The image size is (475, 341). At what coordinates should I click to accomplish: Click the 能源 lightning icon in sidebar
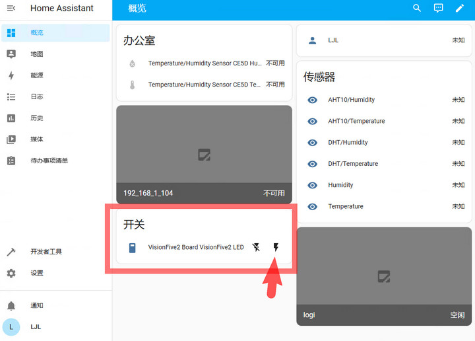(x=11, y=75)
